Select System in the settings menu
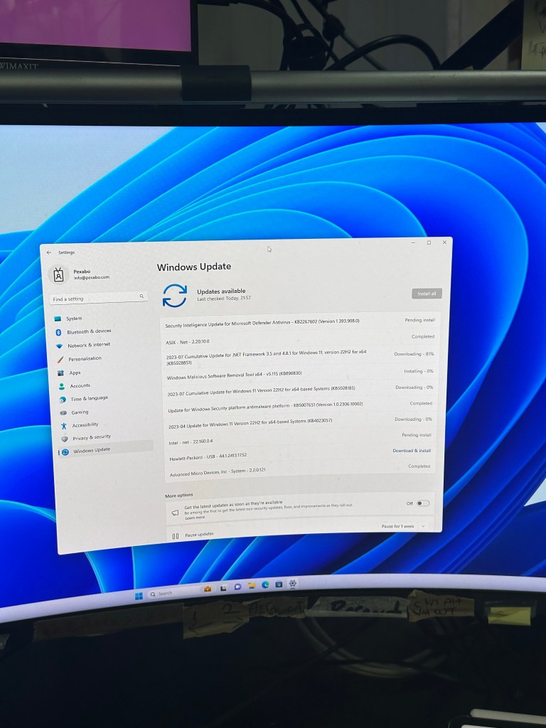546x728 pixels. pos(74,318)
